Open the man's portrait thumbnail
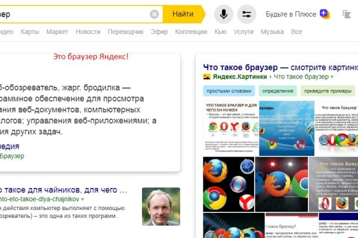Viewport: 358px width, 238px height. pos(161,206)
